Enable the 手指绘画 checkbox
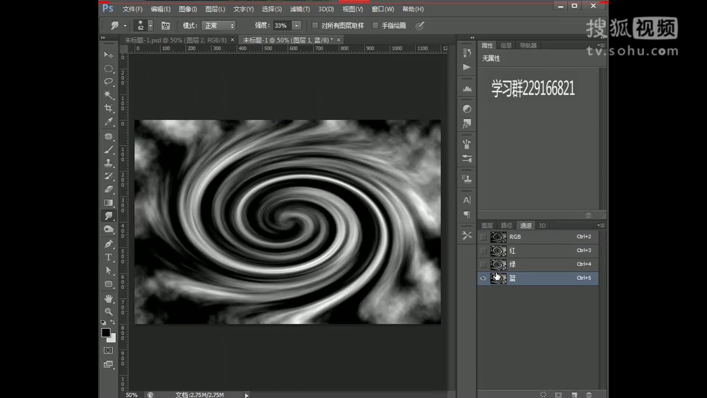The image size is (707, 398). point(375,25)
